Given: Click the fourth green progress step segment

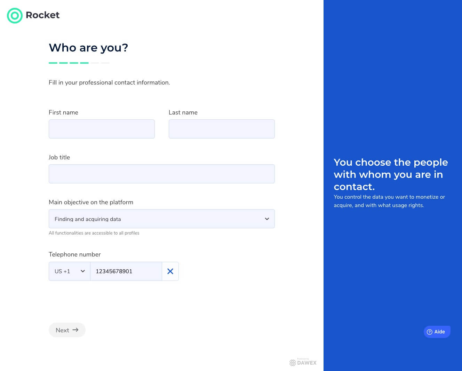Looking at the screenshot, I should pos(84,63).
